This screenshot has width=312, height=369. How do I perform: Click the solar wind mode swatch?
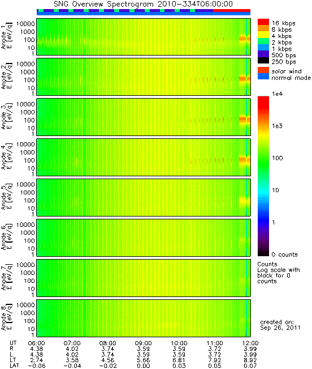pos(263,70)
